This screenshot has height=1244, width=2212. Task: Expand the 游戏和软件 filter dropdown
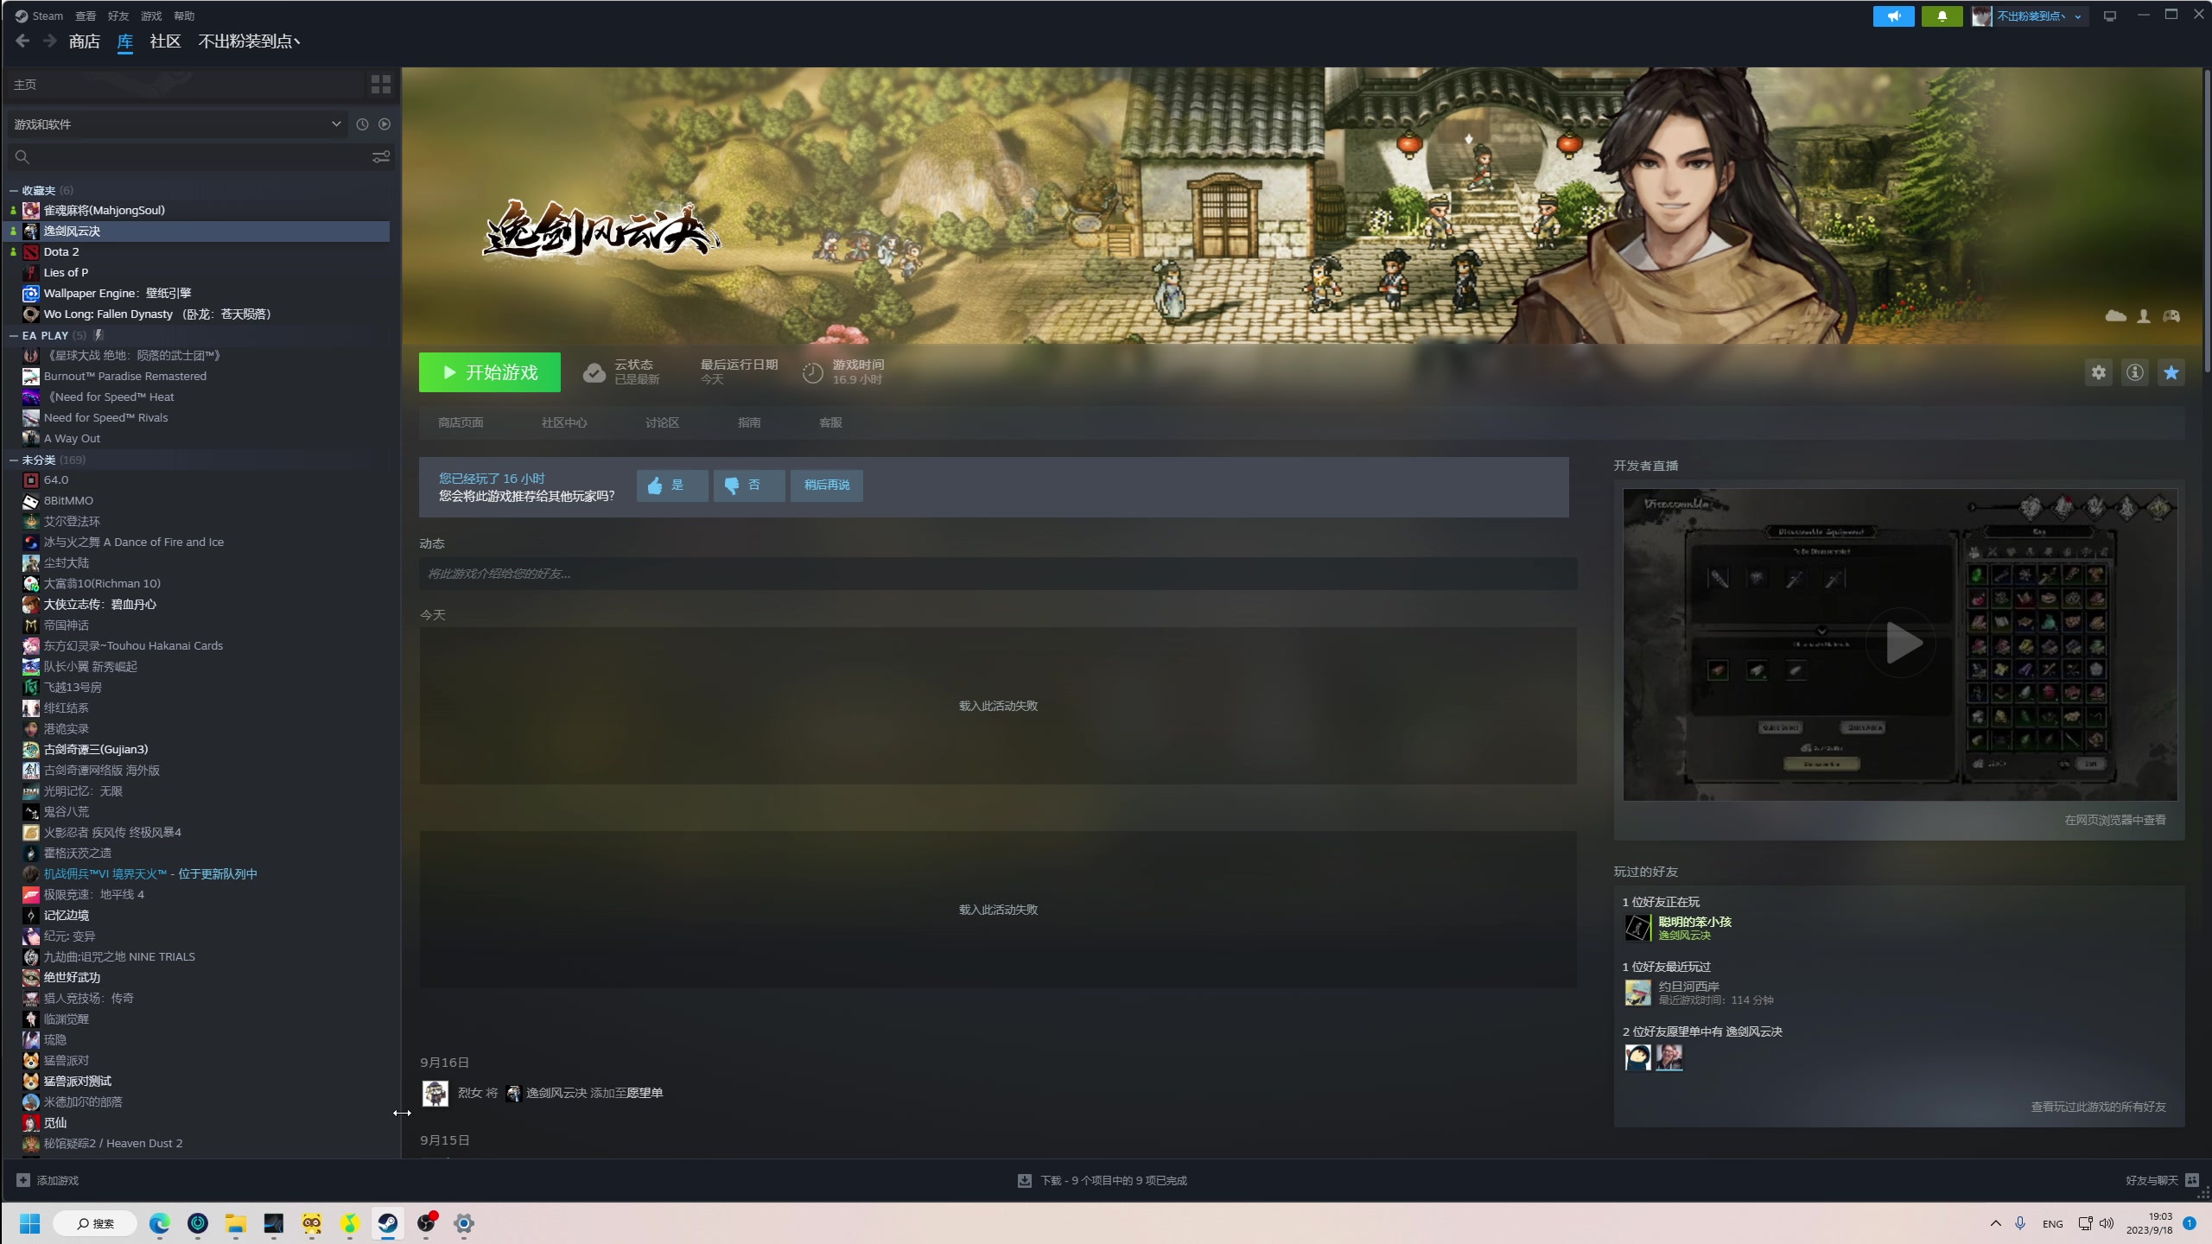tap(177, 124)
